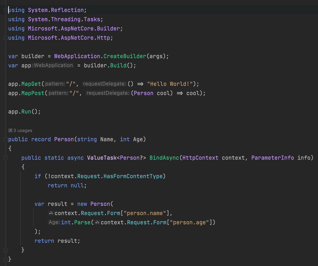Image resolution: width=318 pixels, height=266 pixels.
Task: Click the Age: parameter name hint
Action: click(54, 223)
